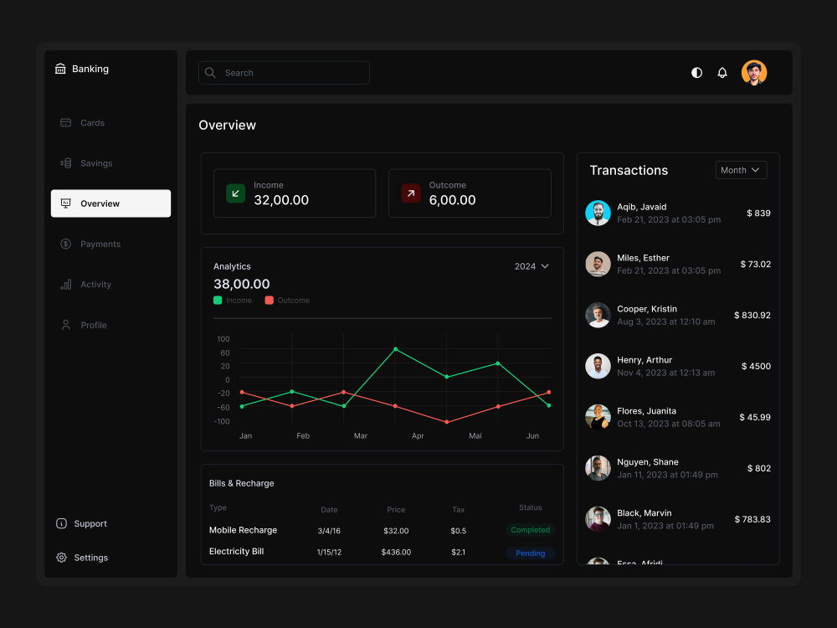
Task: Open notifications bell
Action: tap(722, 73)
